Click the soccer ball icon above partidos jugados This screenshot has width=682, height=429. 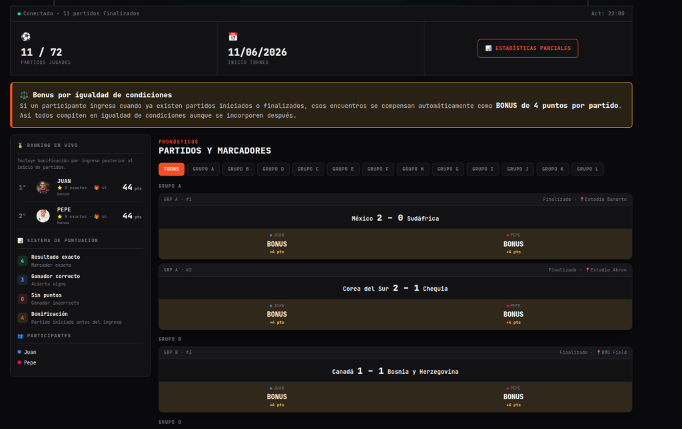(26, 37)
